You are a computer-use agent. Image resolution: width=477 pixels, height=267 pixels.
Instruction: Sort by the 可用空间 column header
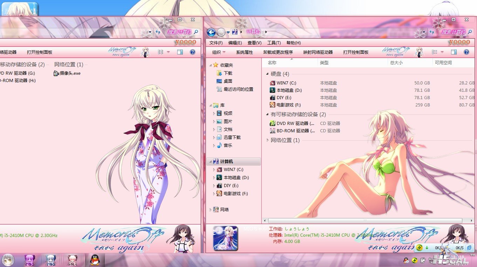[454, 63]
